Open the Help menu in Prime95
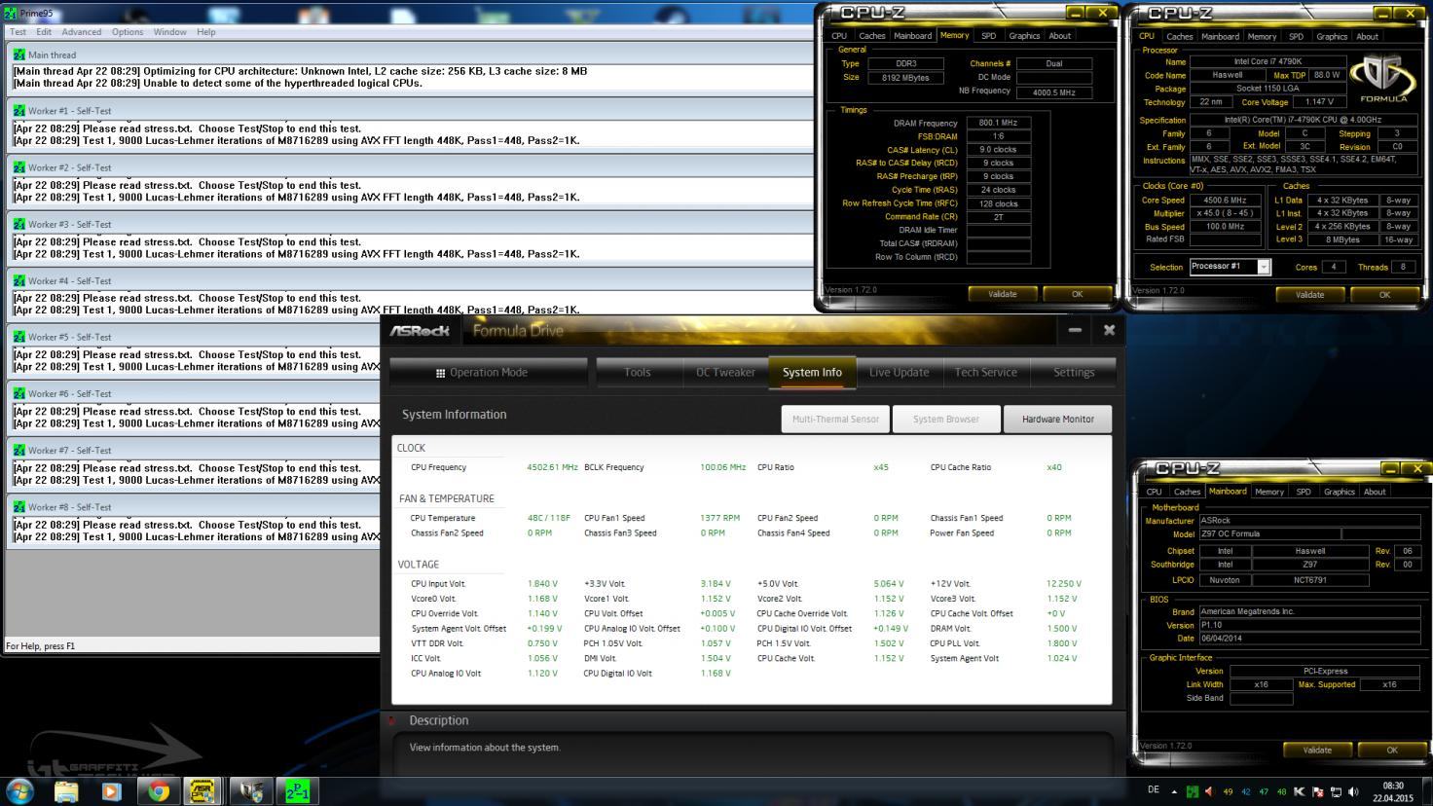The image size is (1433, 806). (206, 32)
